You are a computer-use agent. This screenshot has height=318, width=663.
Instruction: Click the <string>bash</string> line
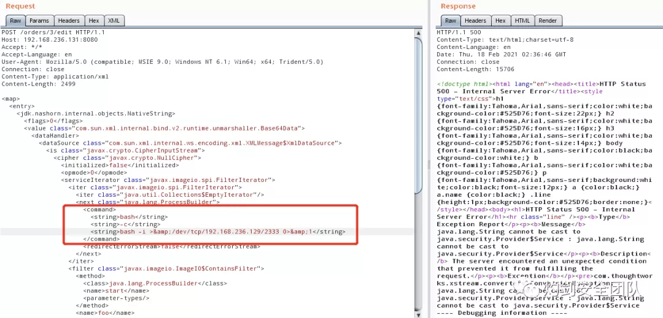tap(129, 217)
